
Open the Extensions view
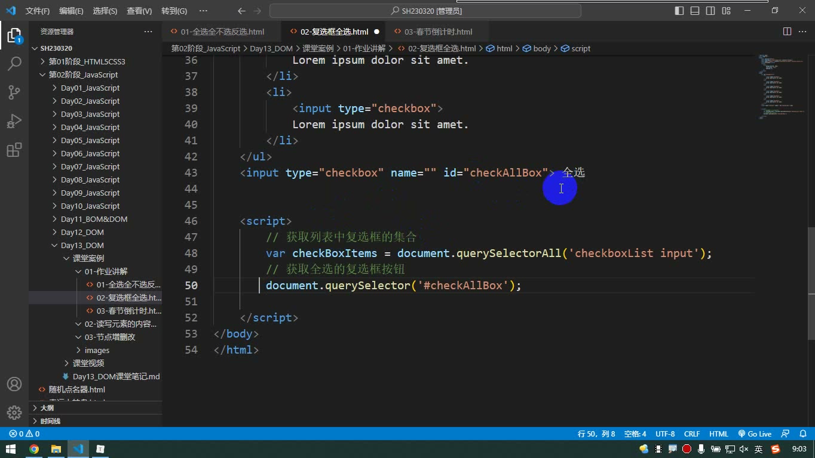[14, 149]
